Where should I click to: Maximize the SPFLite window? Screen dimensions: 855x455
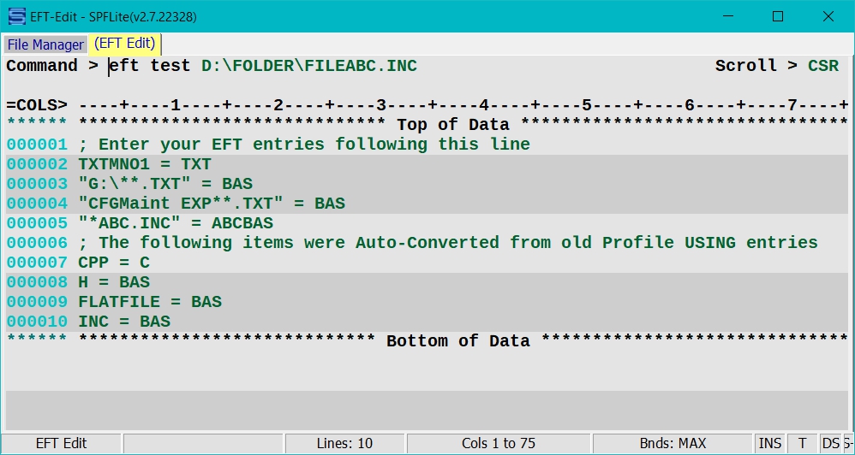click(x=778, y=17)
